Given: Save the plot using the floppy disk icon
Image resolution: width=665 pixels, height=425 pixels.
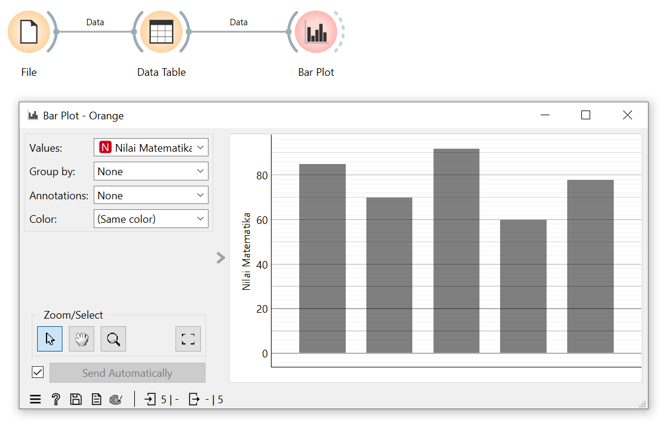Looking at the screenshot, I should tap(76, 400).
